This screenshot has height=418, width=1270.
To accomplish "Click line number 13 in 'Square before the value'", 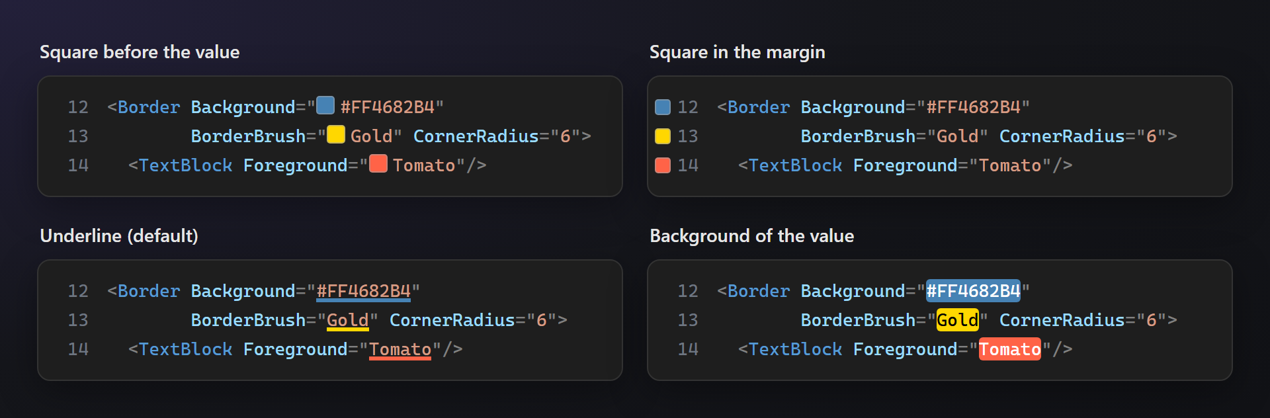I will [78, 136].
